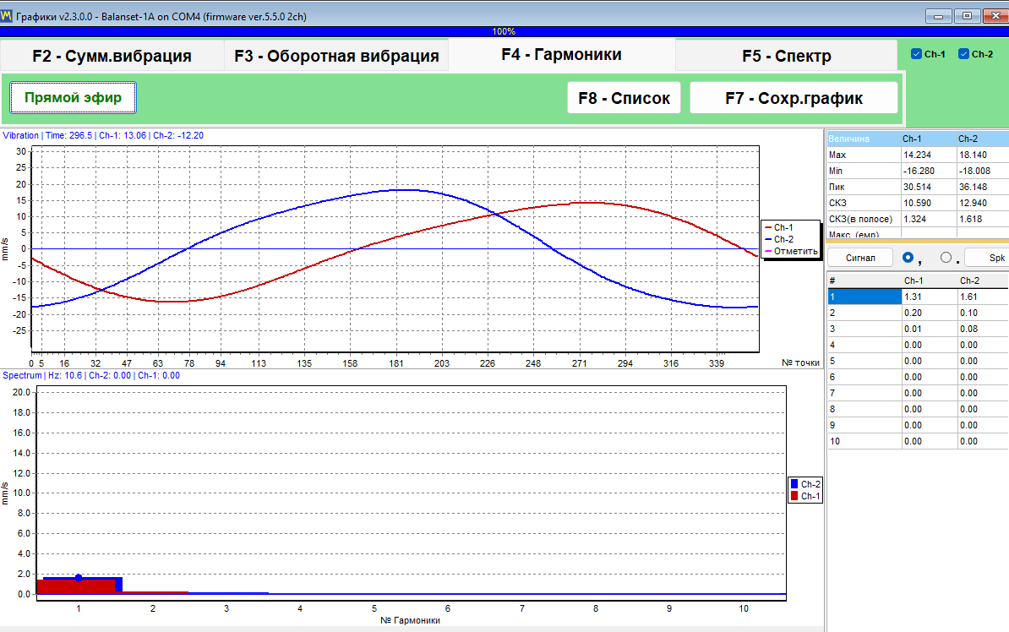Image resolution: width=1009 pixels, height=632 pixels.
Task: Switch to F3 - Оборотная вибрация tab
Action: tap(336, 56)
